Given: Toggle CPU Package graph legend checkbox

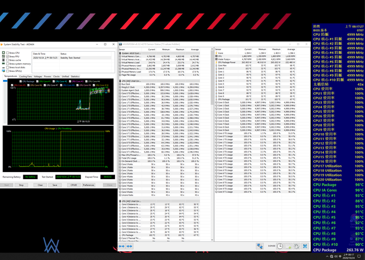Looking at the screenshot, I should click(21, 81).
